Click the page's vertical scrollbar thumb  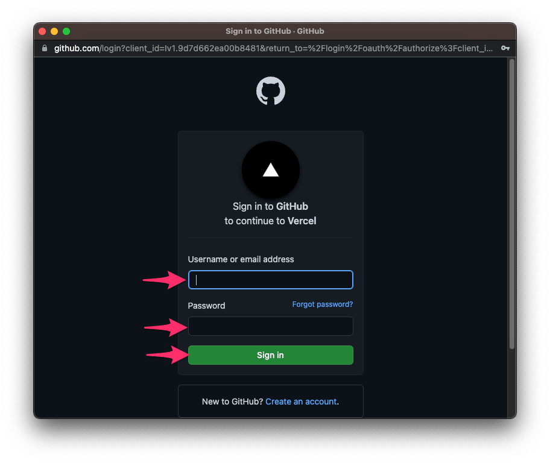click(x=512, y=204)
